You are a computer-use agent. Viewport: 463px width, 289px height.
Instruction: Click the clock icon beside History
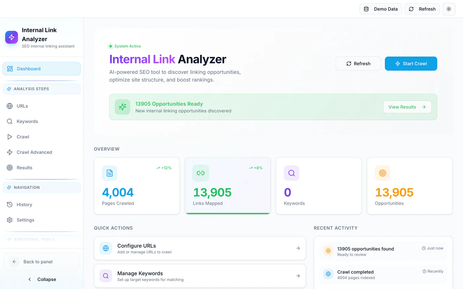(10, 205)
